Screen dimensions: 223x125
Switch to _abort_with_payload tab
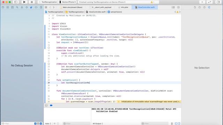(x=101, y=7)
